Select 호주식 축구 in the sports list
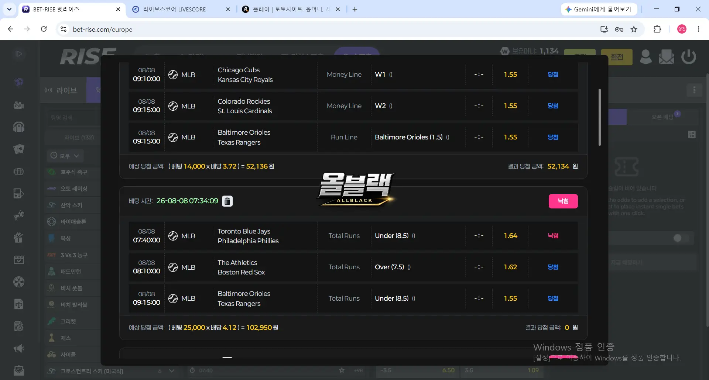The image size is (709, 380). click(74, 172)
